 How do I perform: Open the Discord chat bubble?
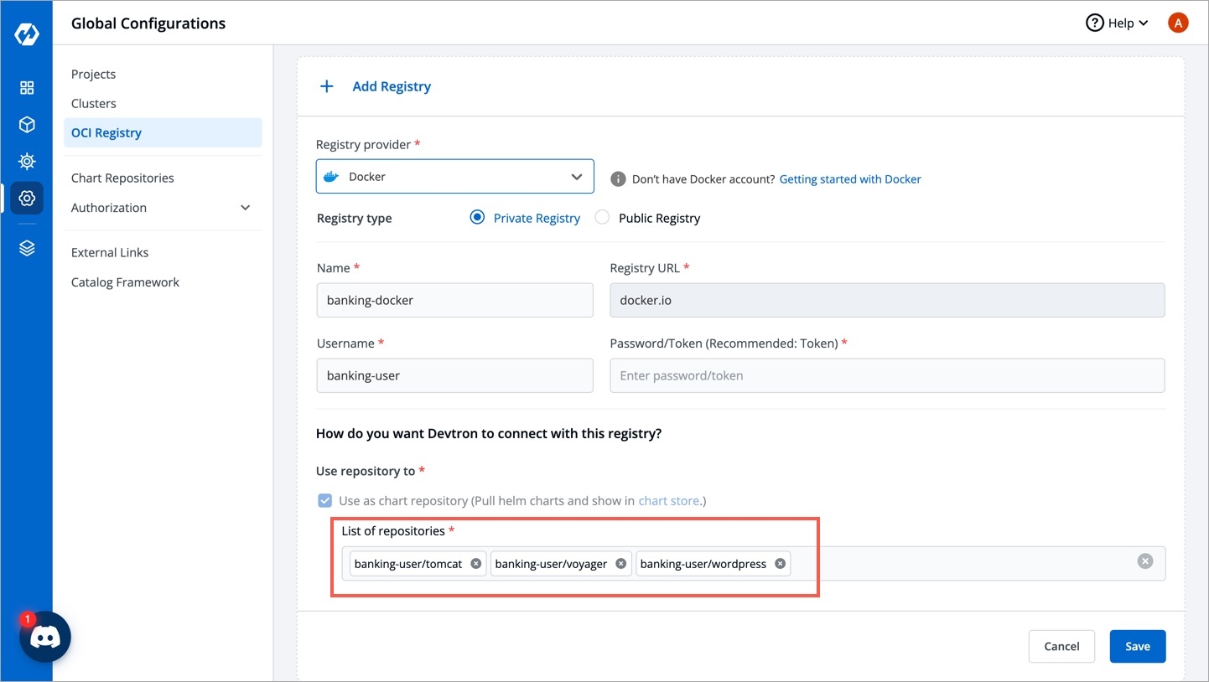pyautogui.click(x=45, y=638)
